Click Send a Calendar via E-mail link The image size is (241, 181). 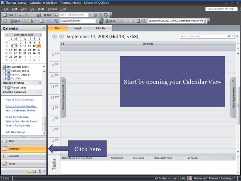[x=22, y=121]
